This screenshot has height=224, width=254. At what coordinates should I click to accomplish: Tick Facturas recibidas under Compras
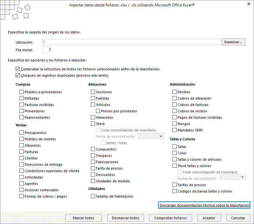pos(21,105)
